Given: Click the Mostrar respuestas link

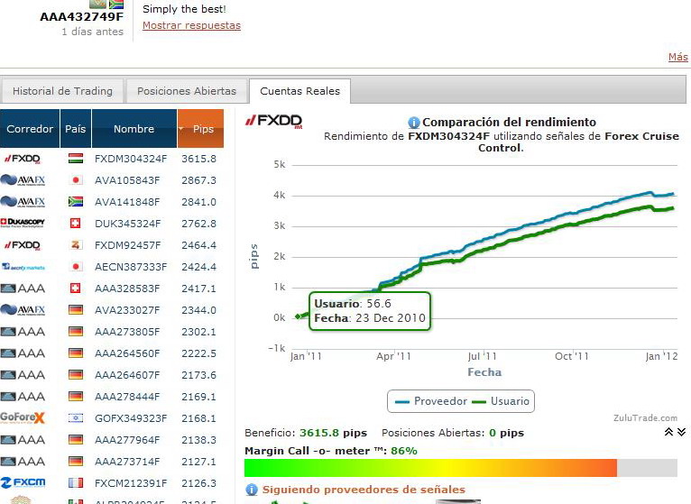Looking at the screenshot, I should click(x=192, y=25).
